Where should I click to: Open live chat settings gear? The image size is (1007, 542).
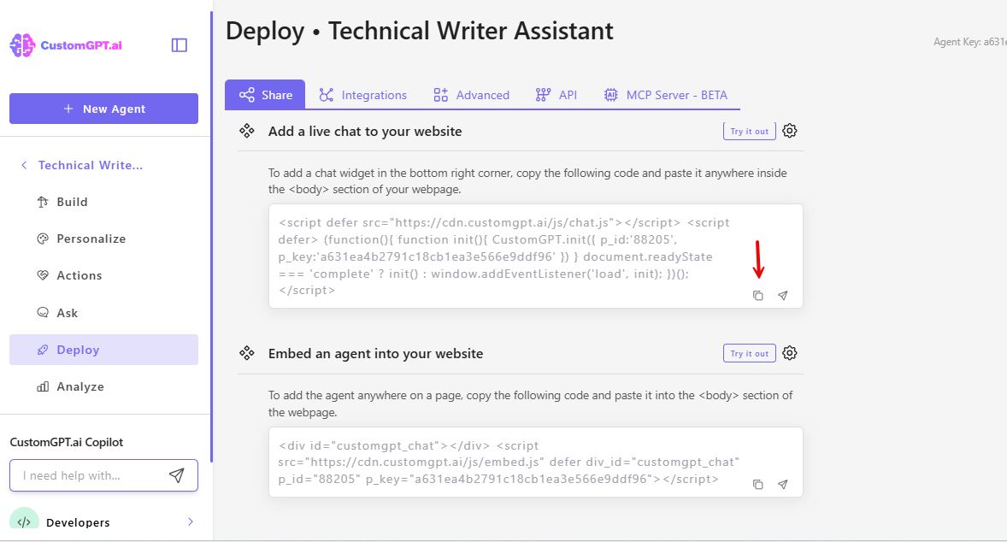[789, 131]
